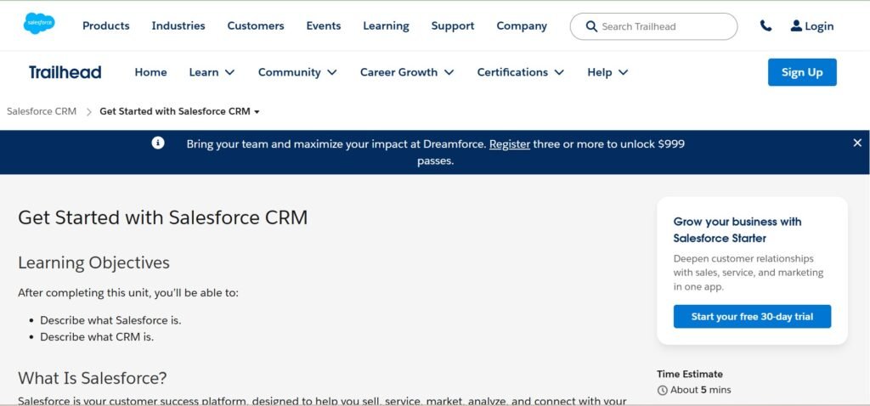Click the Register link in banner
Image resolution: width=870 pixels, height=406 pixels.
tap(510, 144)
